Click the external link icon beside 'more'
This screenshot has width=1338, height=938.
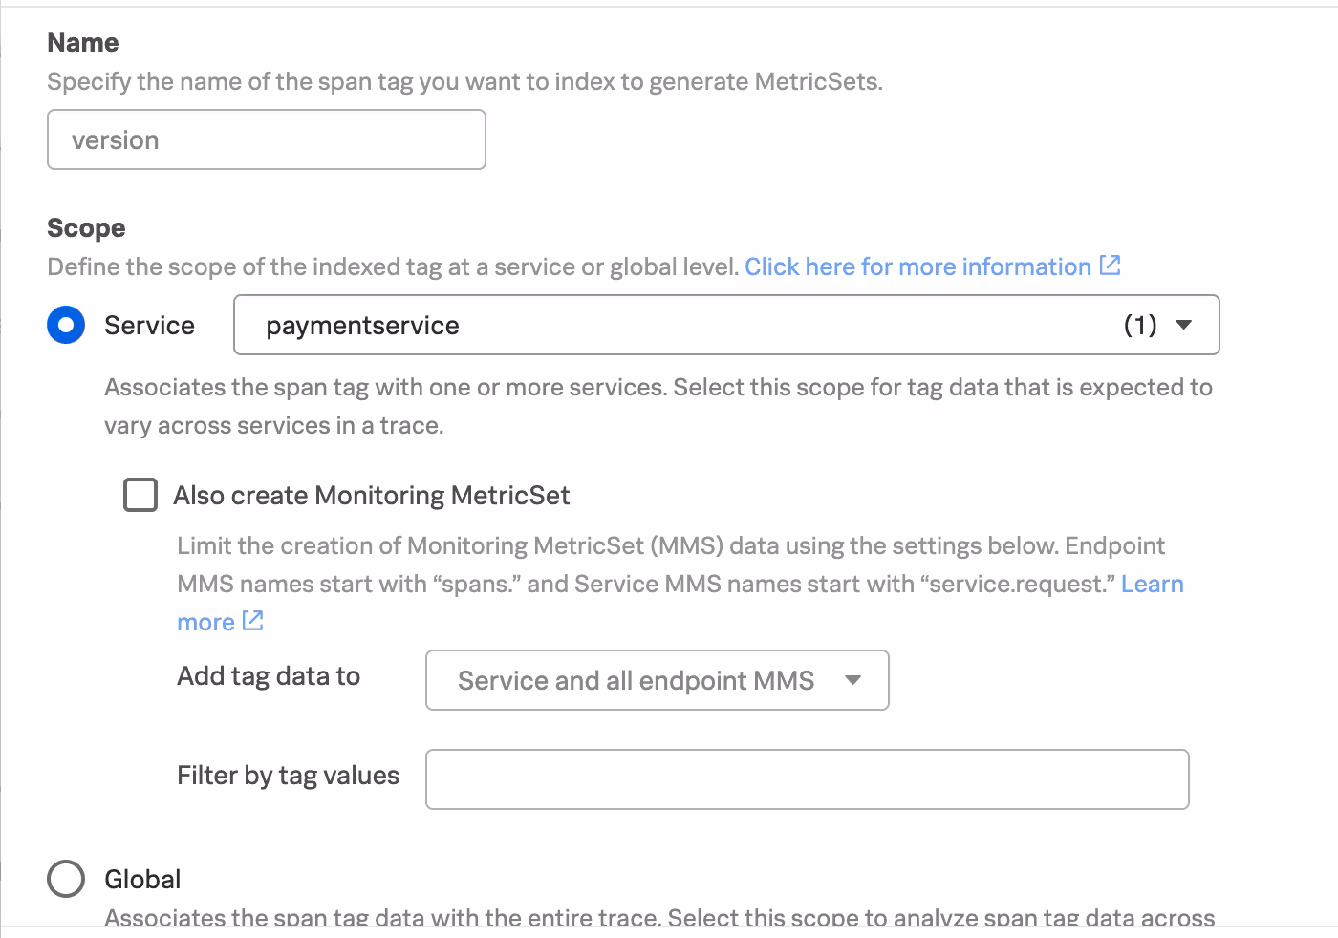(252, 621)
